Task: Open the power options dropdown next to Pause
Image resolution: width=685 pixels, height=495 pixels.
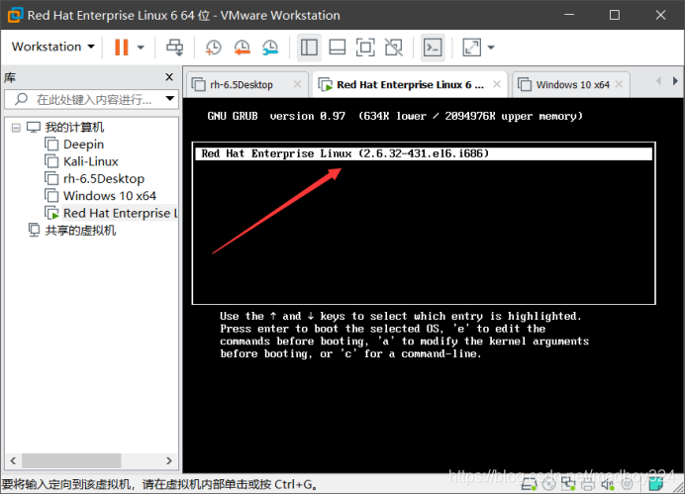Action: tap(141, 48)
